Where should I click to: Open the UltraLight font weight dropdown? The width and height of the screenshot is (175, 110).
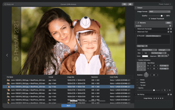tap(164, 50)
